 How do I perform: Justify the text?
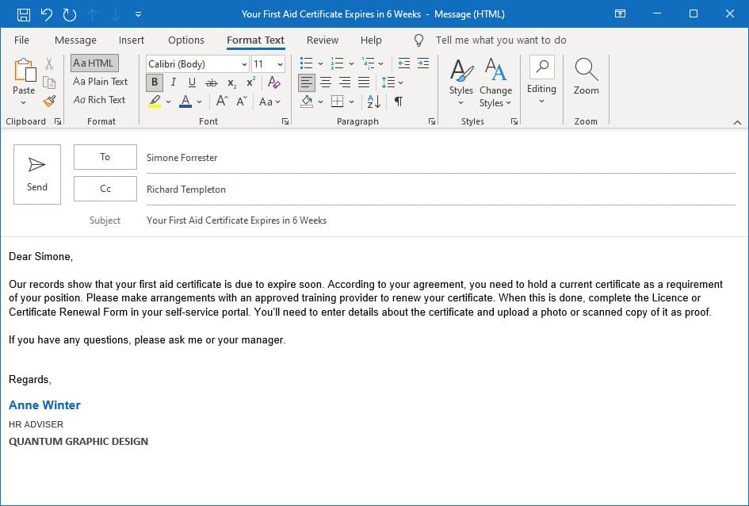click(364, 82)
